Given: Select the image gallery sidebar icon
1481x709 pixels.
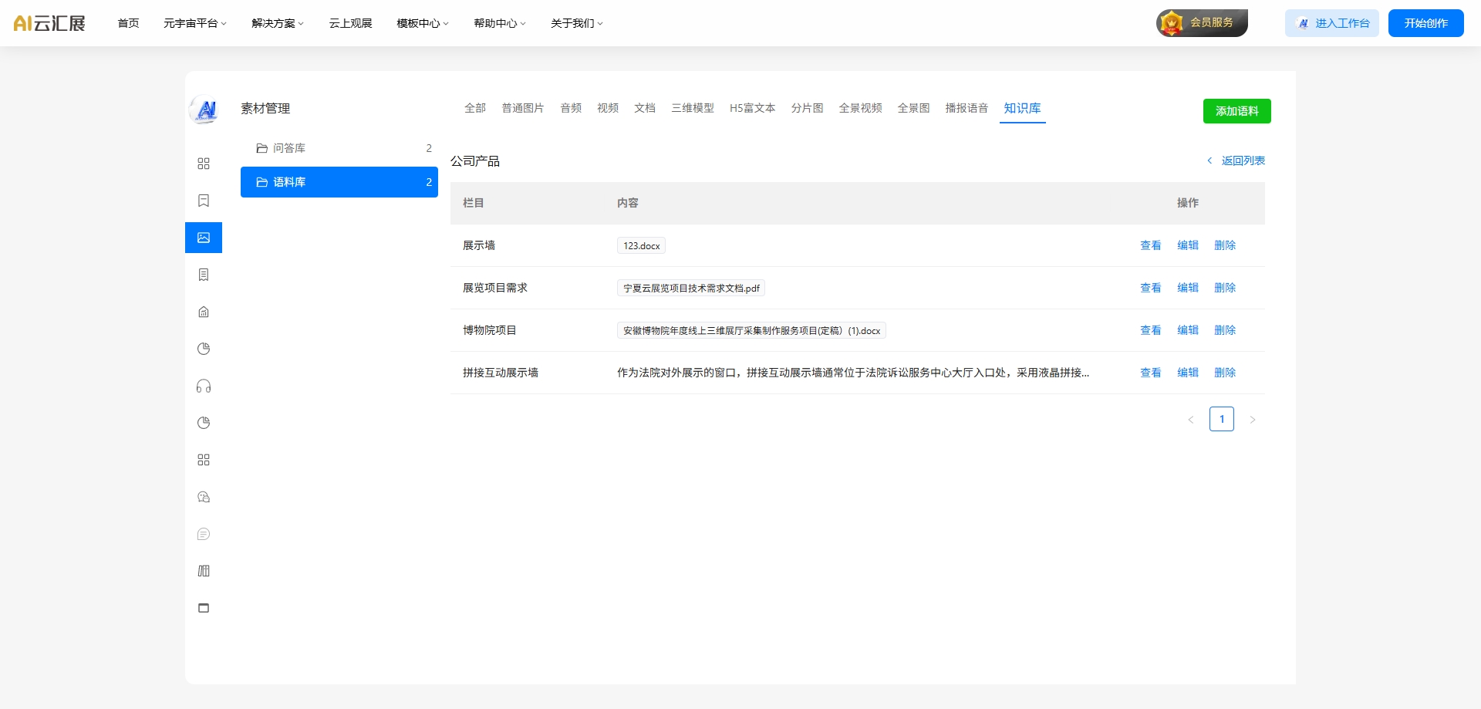Looking at the screenshot, I should pyautogui.click(x=204, y=238).
